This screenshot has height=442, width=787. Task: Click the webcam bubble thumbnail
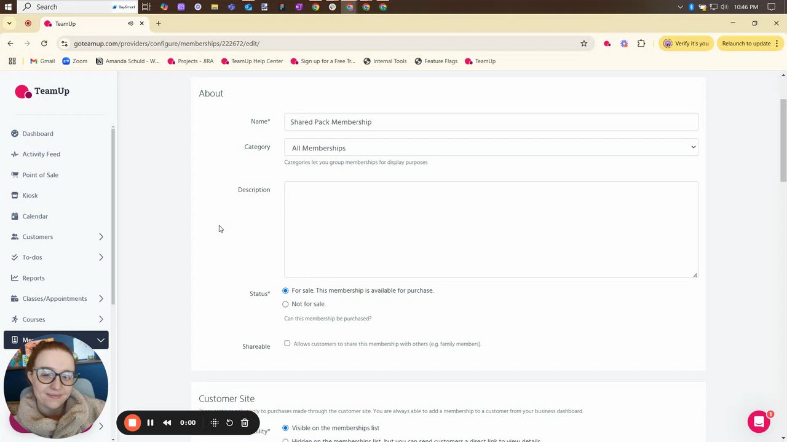[x=56, y=386]
